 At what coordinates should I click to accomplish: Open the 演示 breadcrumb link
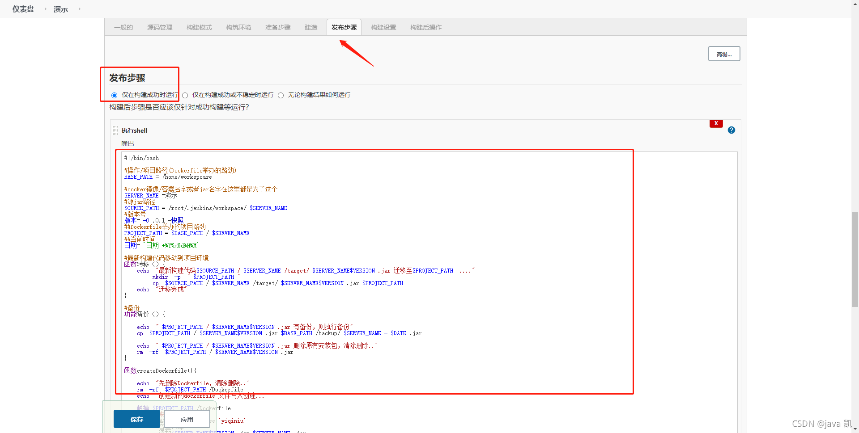tap(61, 9)
